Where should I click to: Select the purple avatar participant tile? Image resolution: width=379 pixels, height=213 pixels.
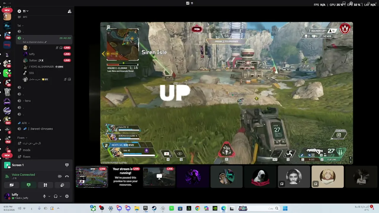point(193,177)
